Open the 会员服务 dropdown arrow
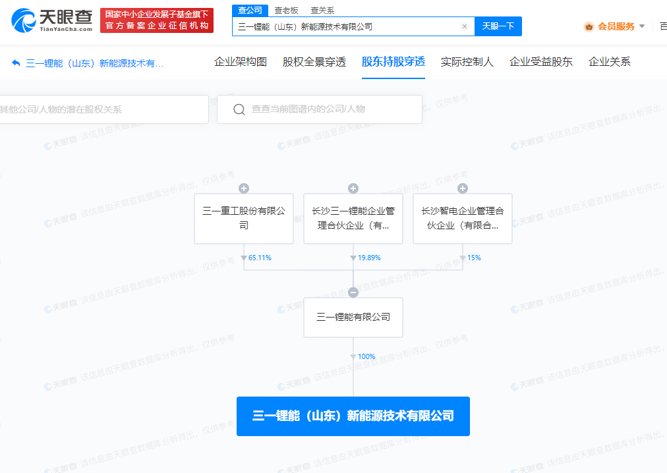Screen dimensions: 667x473 [x=642, y=26]
